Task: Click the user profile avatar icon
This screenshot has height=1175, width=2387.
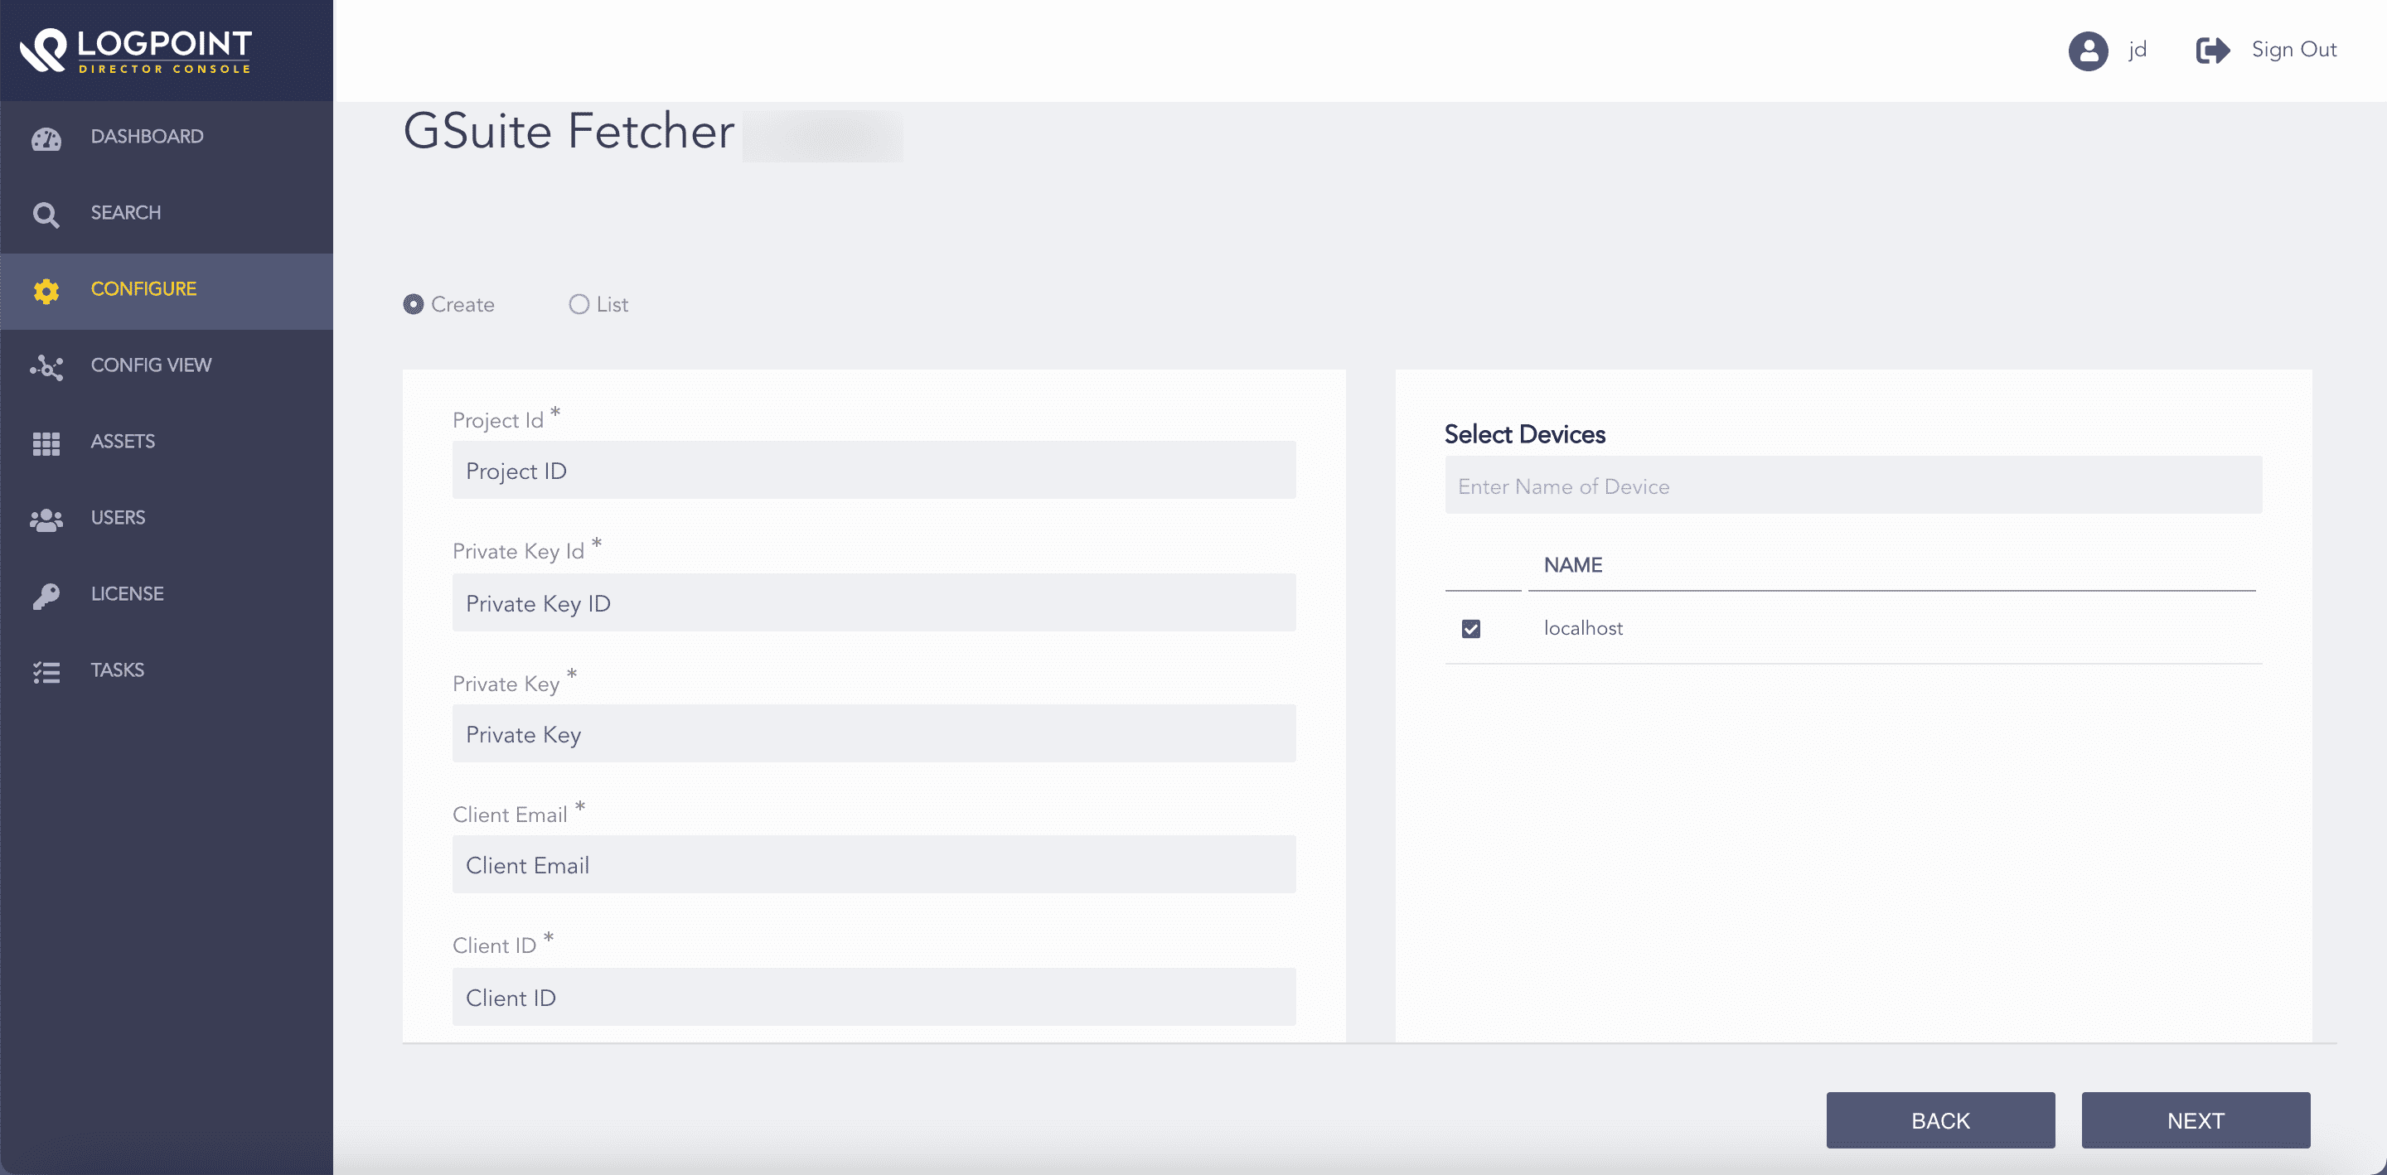Action: coord(2089,49)
